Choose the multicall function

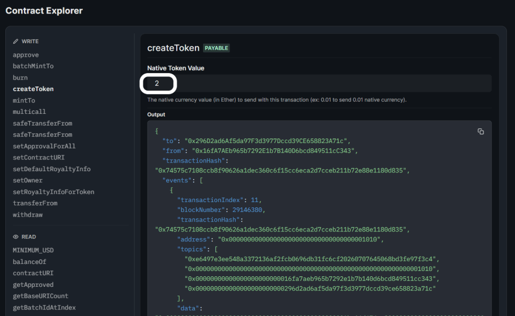click(29, 112)
